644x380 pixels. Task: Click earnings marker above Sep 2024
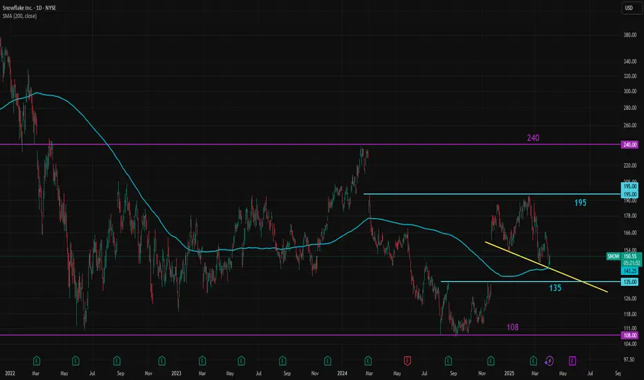(x=448, y=361)
